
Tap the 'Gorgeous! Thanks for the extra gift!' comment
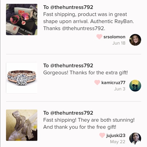tap(85, 73)
